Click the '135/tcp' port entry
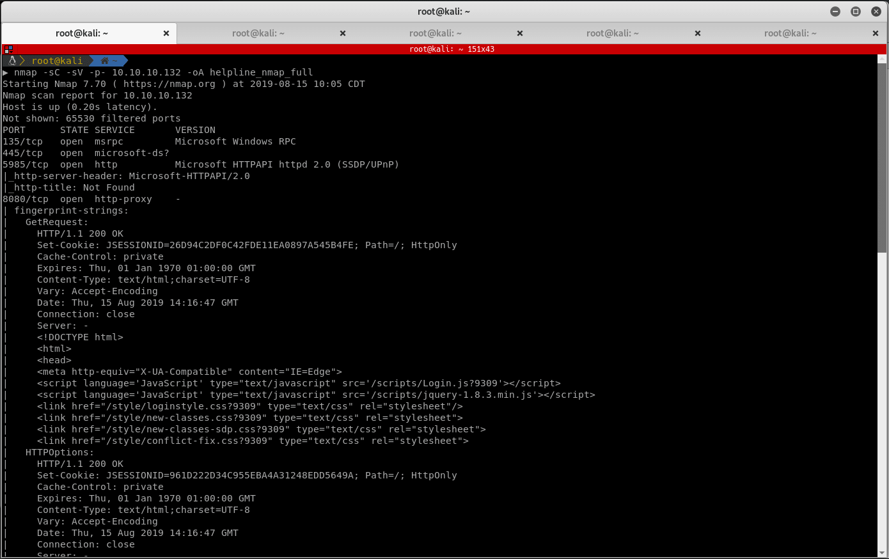Screen dimensions: 889x559 tap(22, 141)
